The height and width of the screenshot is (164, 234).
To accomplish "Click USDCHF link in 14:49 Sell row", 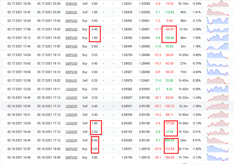I will click(71, 98).
